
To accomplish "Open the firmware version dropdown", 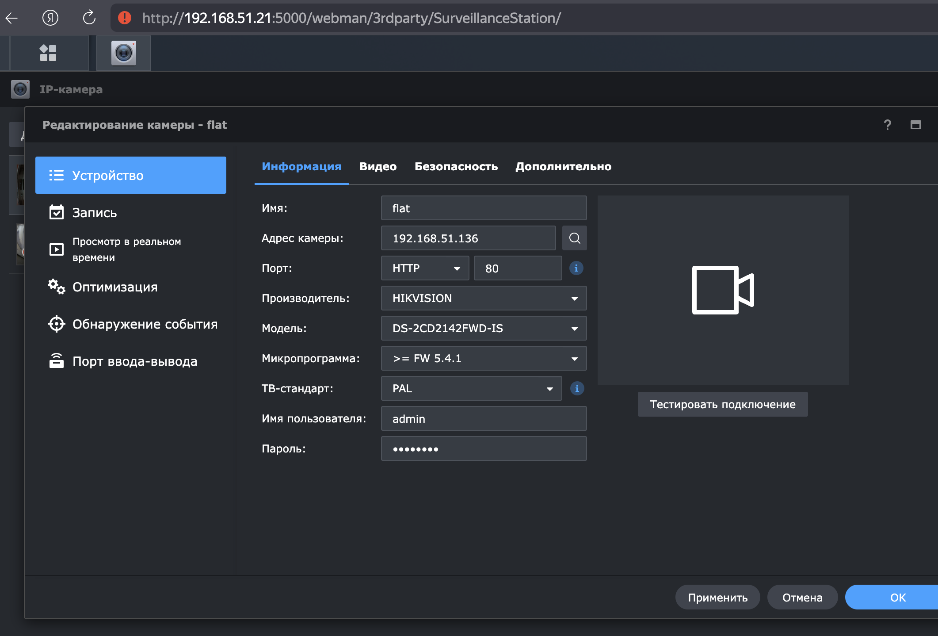I will (484, 358).
